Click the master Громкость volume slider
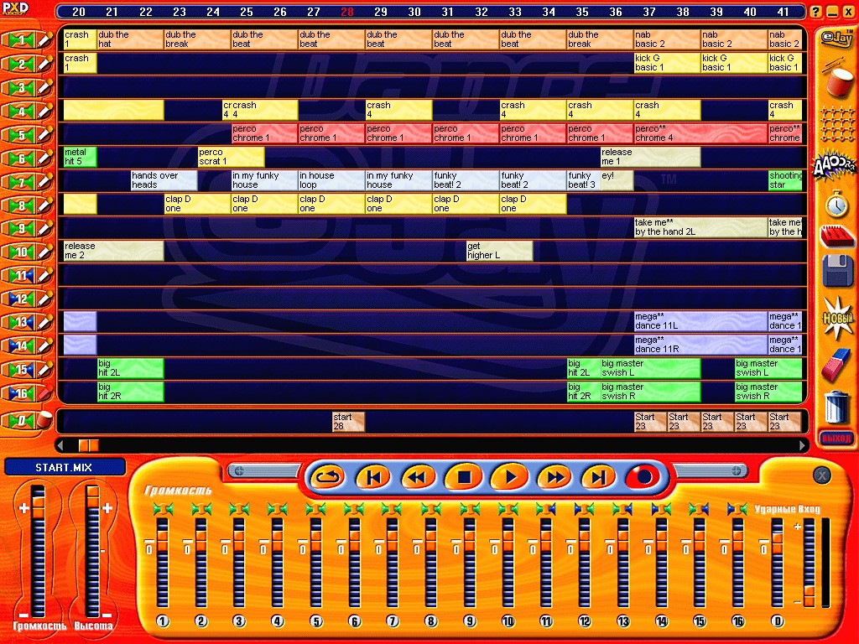Screen dimensions: 859x644 (x=39, y=549)
